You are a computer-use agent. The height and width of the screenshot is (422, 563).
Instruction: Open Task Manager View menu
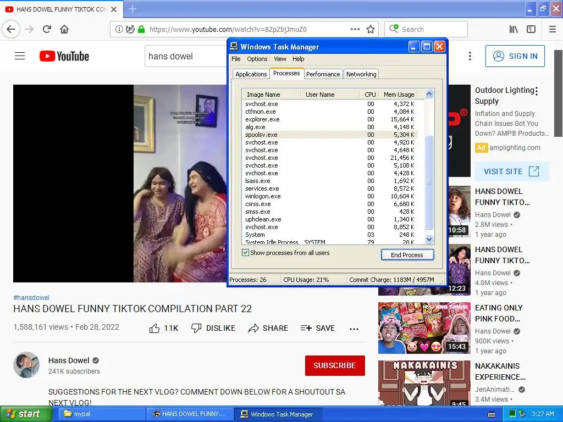coord(280,59)
